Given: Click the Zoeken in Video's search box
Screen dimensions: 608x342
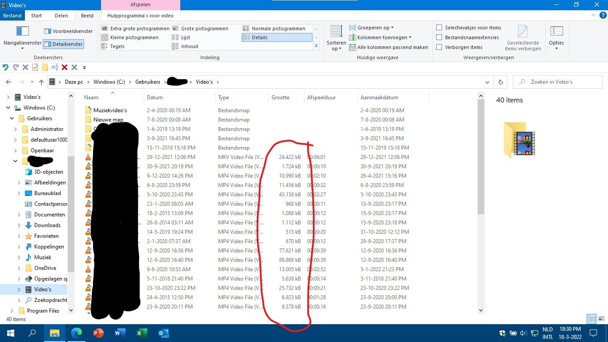Looking at the screenshot, I should pos(558,82).
